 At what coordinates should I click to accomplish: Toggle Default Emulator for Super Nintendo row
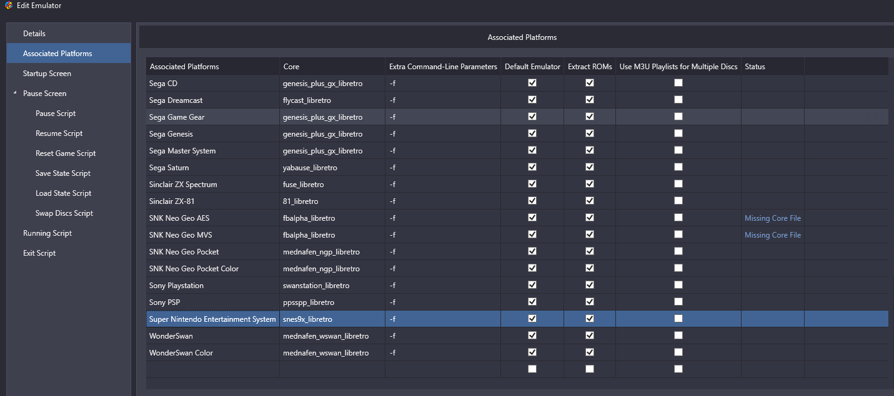[532, 319]
